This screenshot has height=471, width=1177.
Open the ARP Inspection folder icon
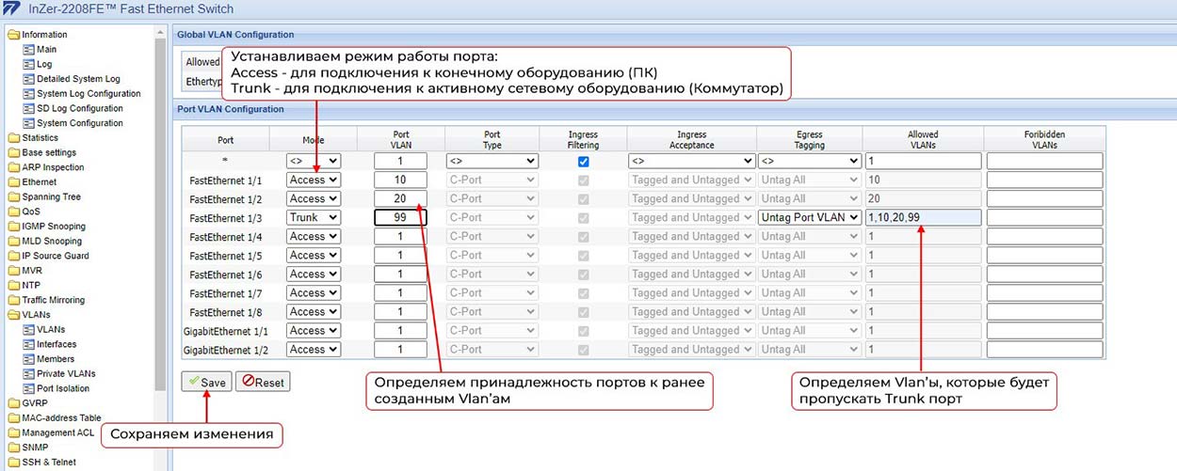coord(13,167)
